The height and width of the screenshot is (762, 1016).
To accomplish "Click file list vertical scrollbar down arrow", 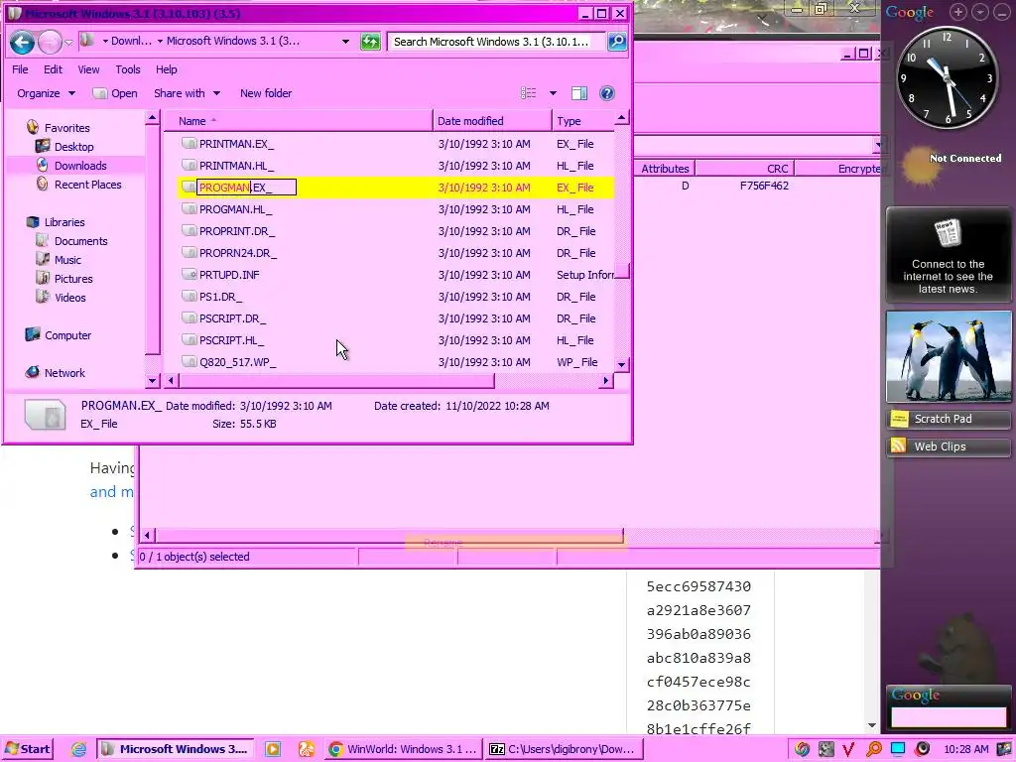I will pyautogui.click(x=621, y=365).
